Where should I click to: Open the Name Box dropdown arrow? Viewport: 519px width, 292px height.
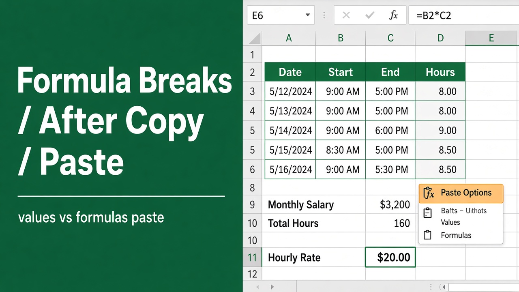coord(308,15)
